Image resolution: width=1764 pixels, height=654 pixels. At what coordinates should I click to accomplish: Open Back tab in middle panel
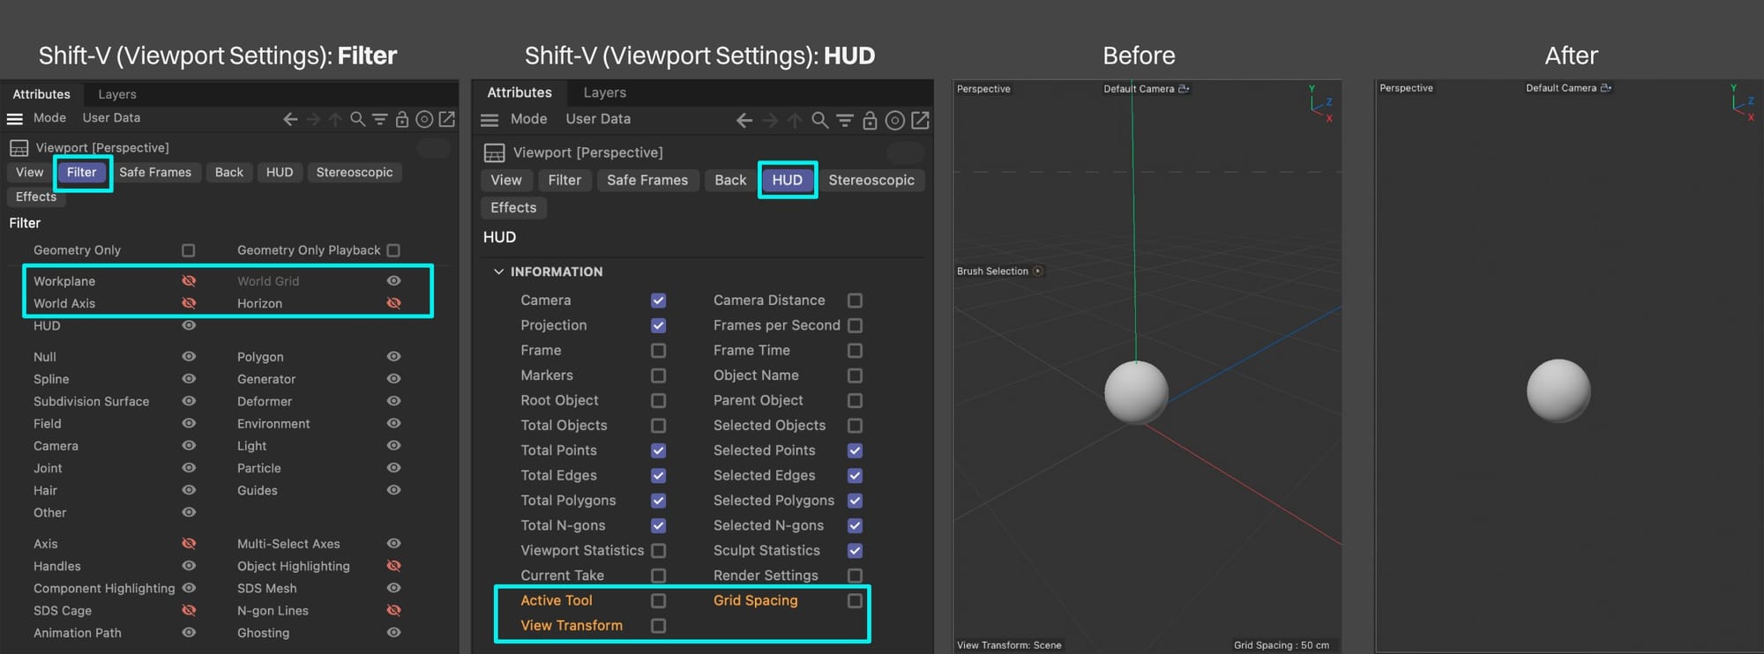pos(730,180)
